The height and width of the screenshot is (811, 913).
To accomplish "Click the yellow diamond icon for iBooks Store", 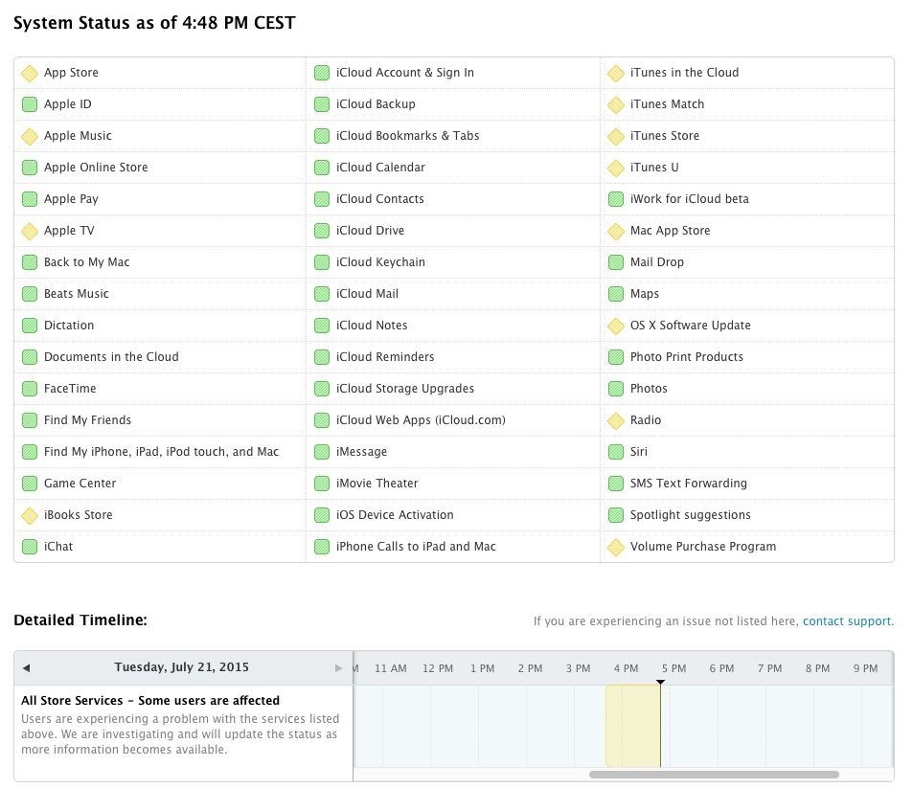I will pos(29,516).
